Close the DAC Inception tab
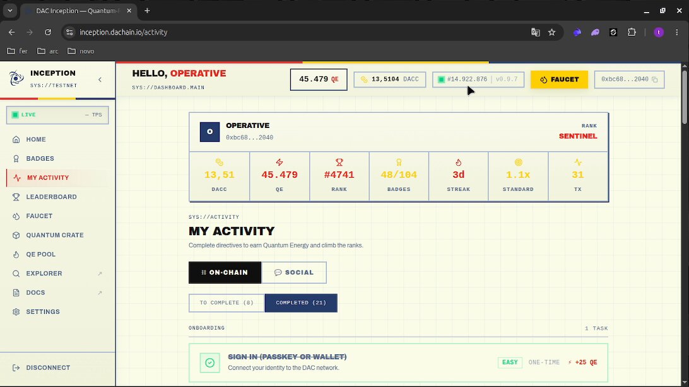689x387 pixels. [x=129, y=11]
